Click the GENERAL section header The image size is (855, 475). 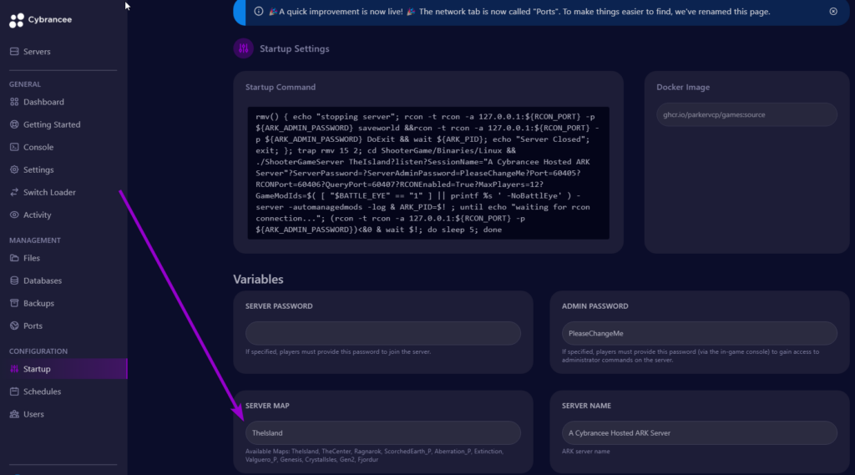(24, 84)
